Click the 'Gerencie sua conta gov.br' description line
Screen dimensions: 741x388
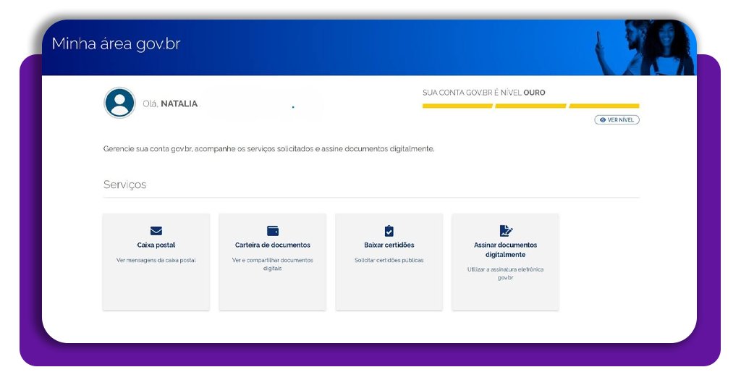(269, 148)
